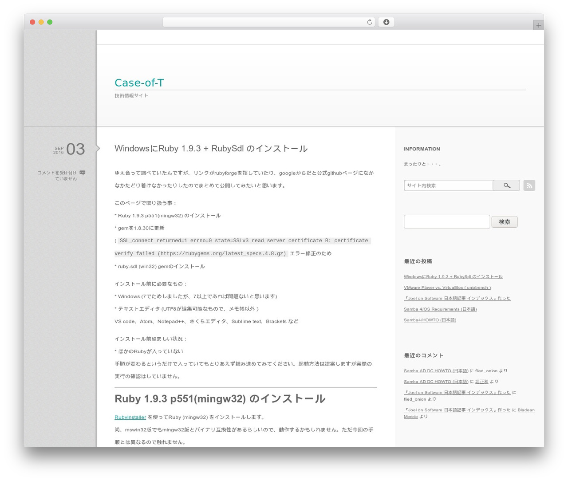This screenshot has width=568, height=481.
Task: Focus the browser address bar
Action: click(268, 22)
